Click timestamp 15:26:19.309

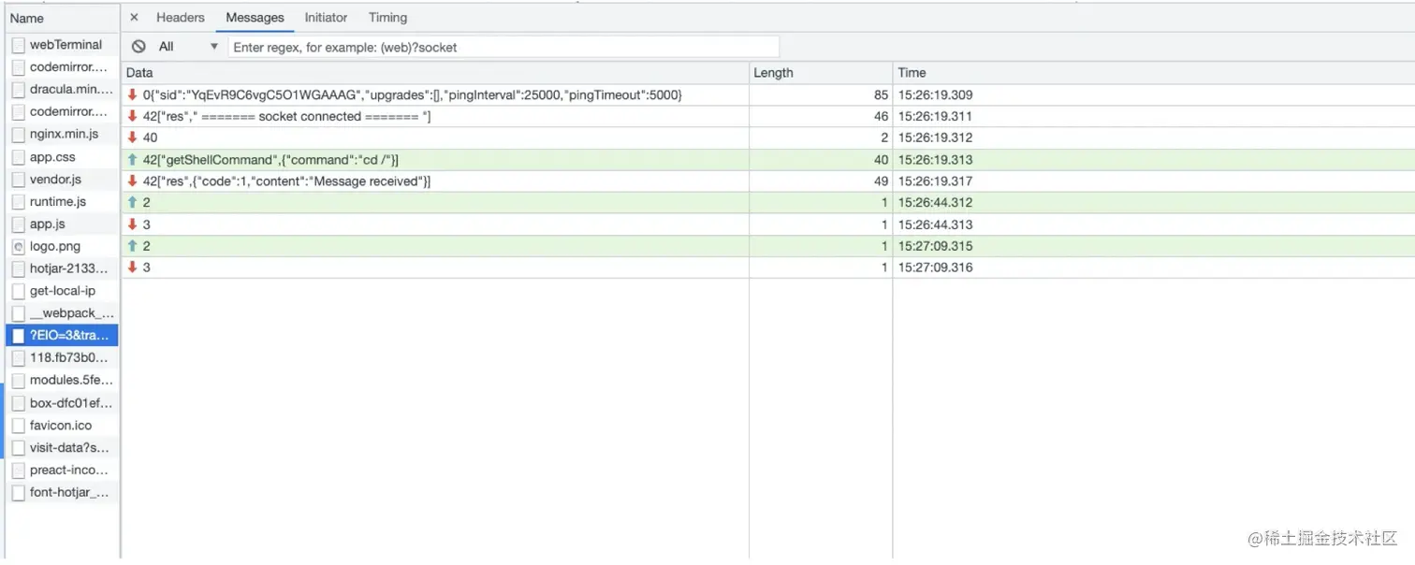pos(935,95)
